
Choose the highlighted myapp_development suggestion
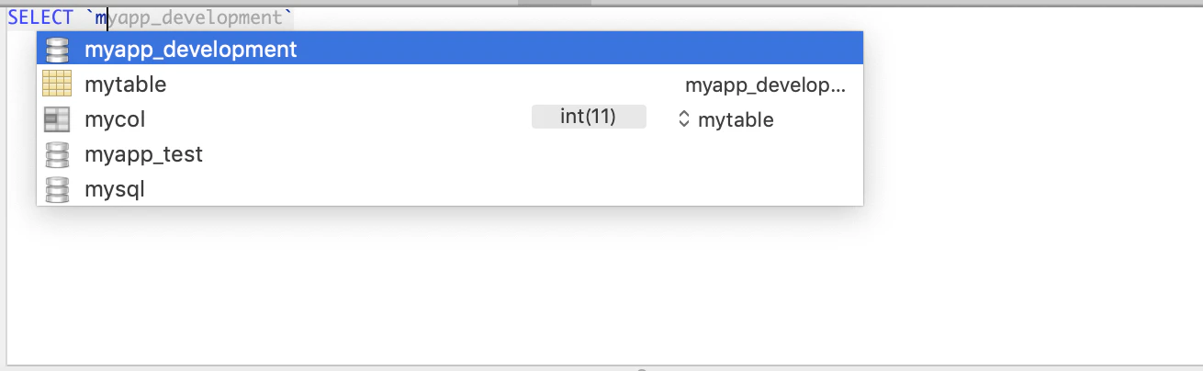point(190,50)
